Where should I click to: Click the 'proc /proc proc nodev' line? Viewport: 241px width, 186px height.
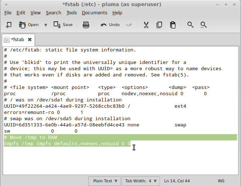(105, 94)
